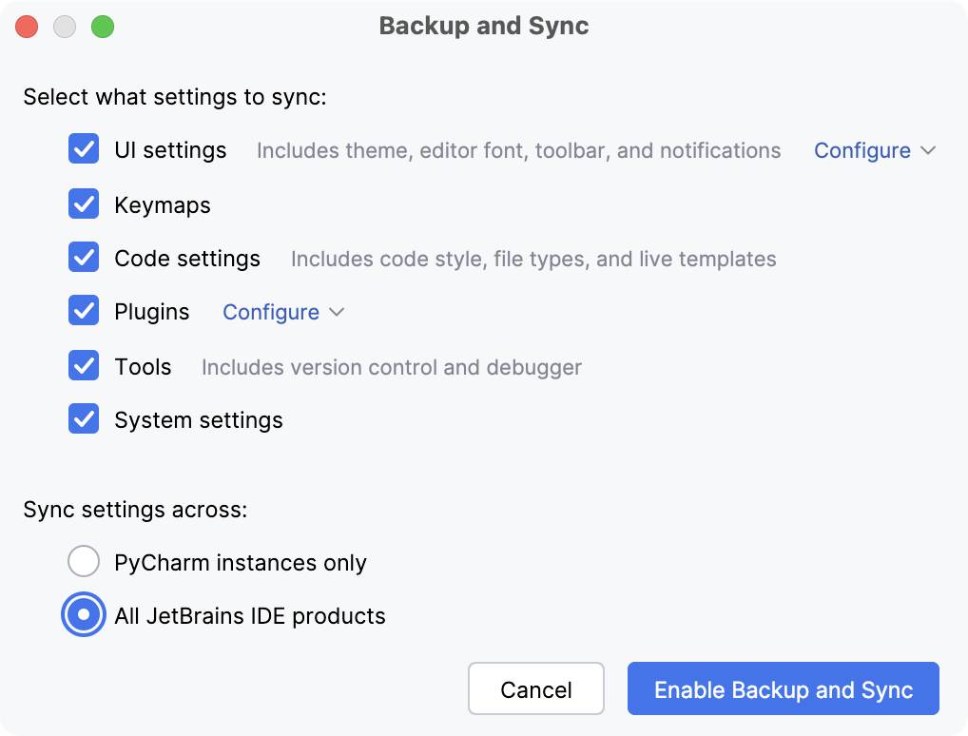Disable the Tools sync checkbox
Viewport: 968px width, 736px height.
click(84, 366)
